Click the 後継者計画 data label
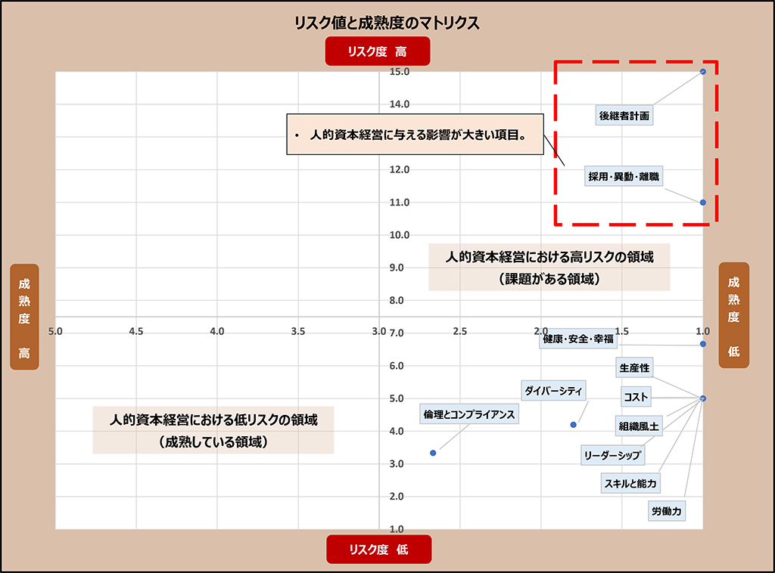This screenshot has height=573, width=775. click(x=624, y=116)
